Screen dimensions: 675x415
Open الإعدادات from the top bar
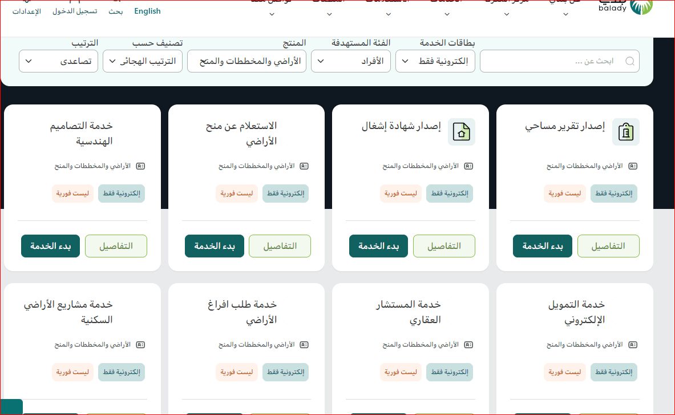26,11
